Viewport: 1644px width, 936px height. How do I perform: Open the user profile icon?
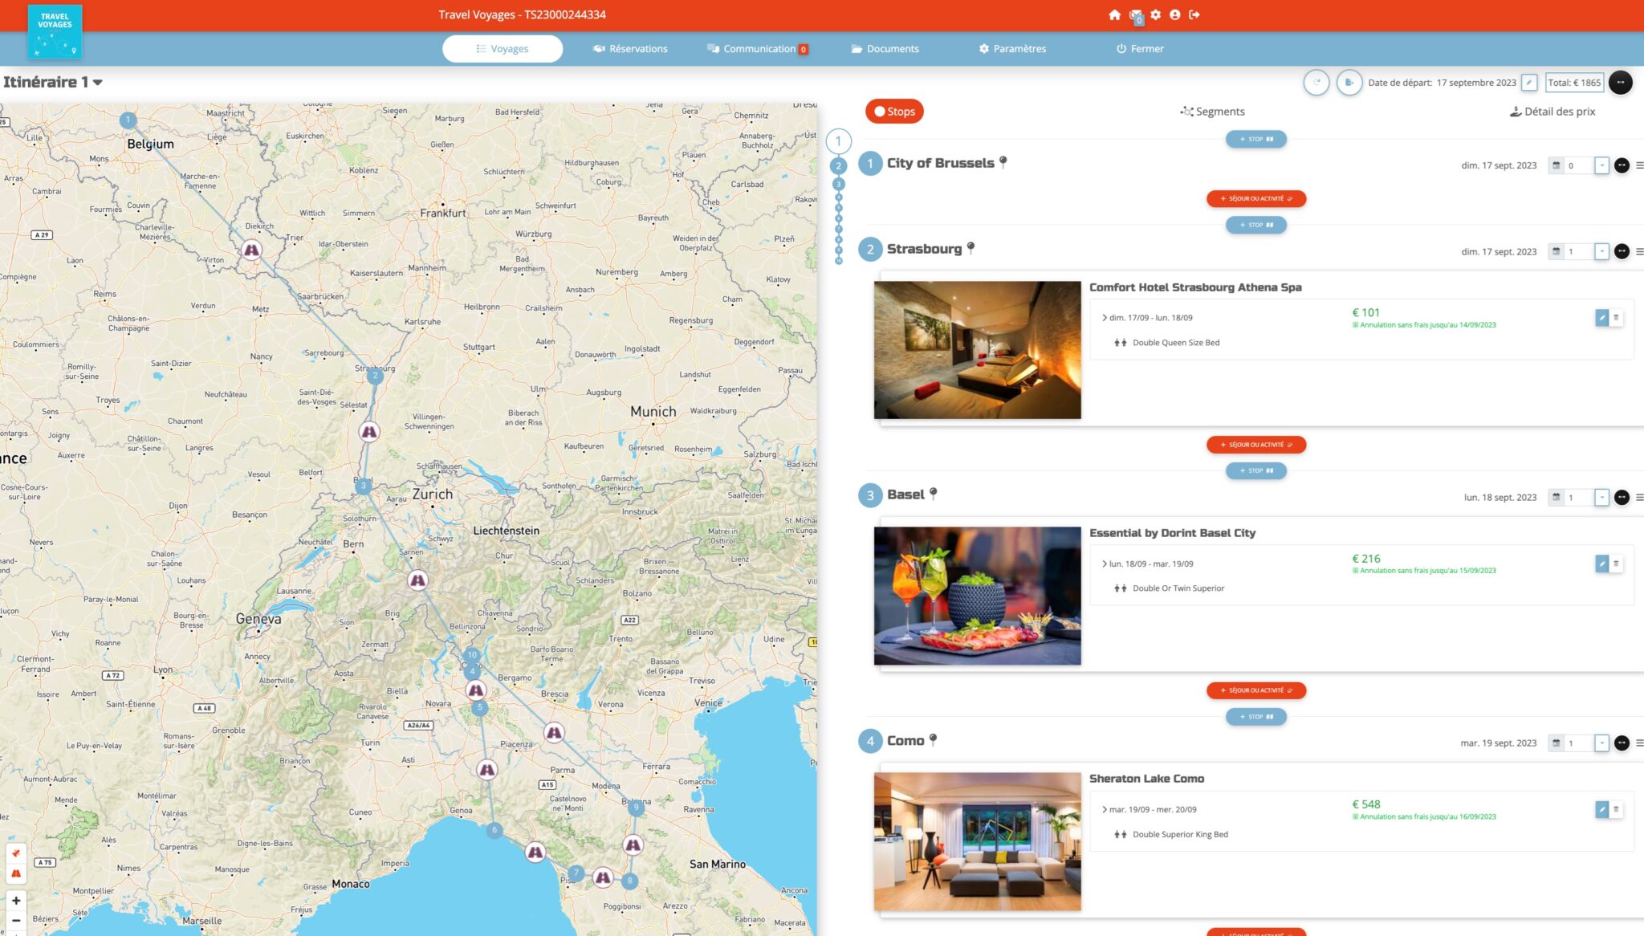click(1174, 14)
